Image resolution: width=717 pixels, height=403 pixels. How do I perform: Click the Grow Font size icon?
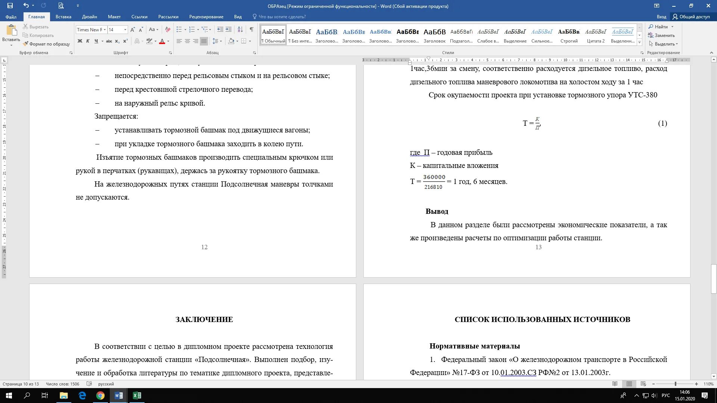pos(133,29)
